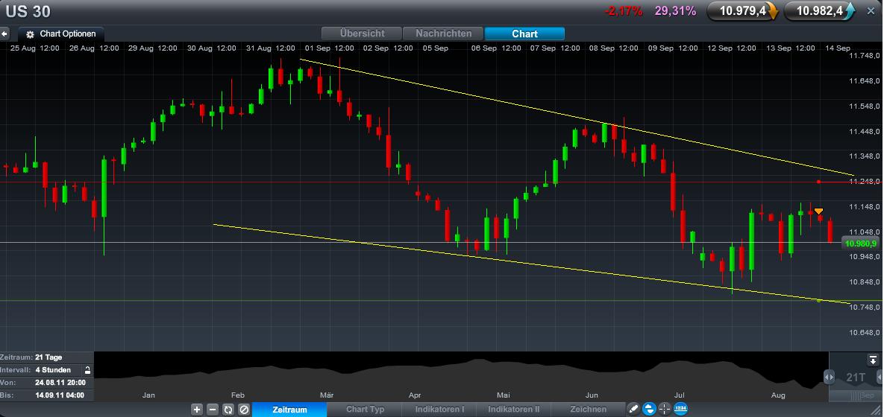This screenshot has height=417, width=884.
Task: Toggle the interval lock icon
Action: pos(87,370)
